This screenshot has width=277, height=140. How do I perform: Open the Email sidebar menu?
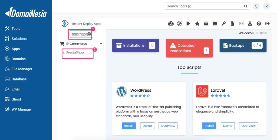pyautogui.click(x=12, y=89)
